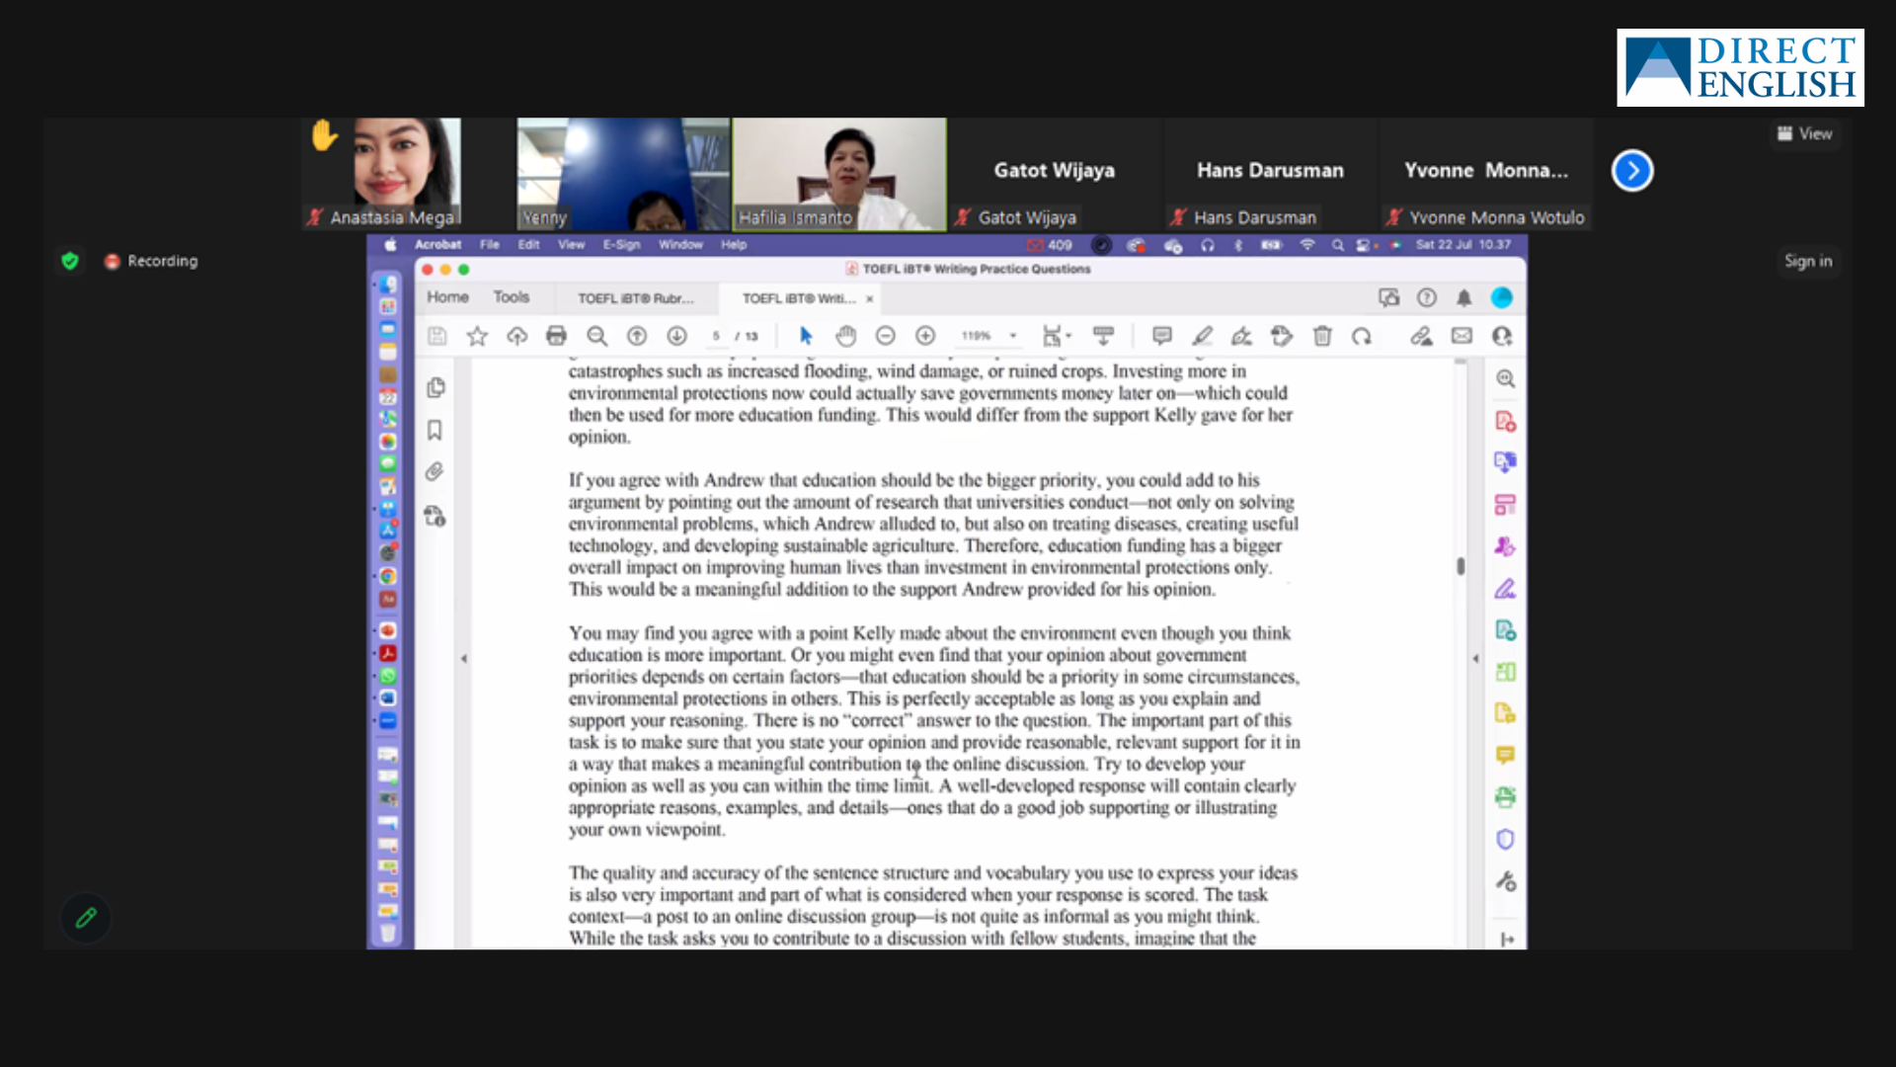Open the Attachments paperclip panel

(434, 472)
